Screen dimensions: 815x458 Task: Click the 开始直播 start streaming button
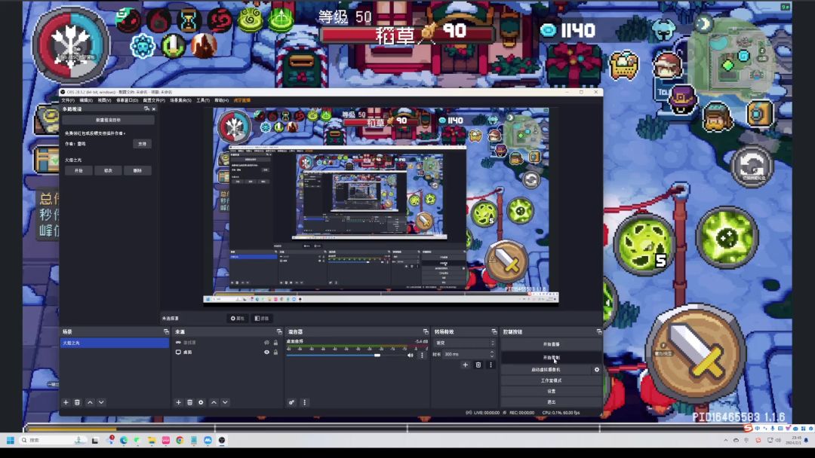tap(551, 344)
